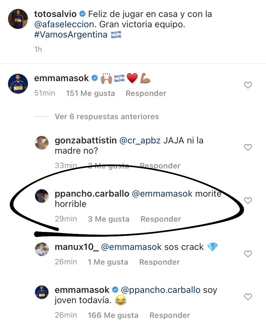Screen dimensions: 266x324
Task: Like gonzabattistin's comment with the heart icon
Action: point(248,148)
